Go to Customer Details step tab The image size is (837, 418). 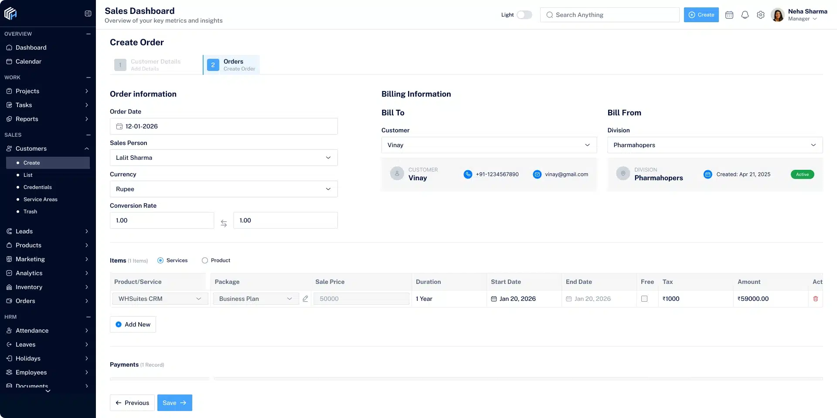point(156,65)
